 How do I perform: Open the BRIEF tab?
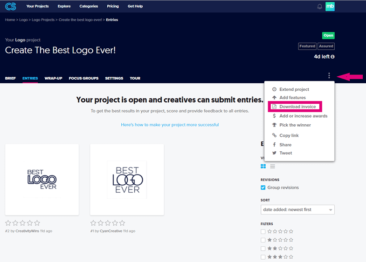click(x=10, y=78)
